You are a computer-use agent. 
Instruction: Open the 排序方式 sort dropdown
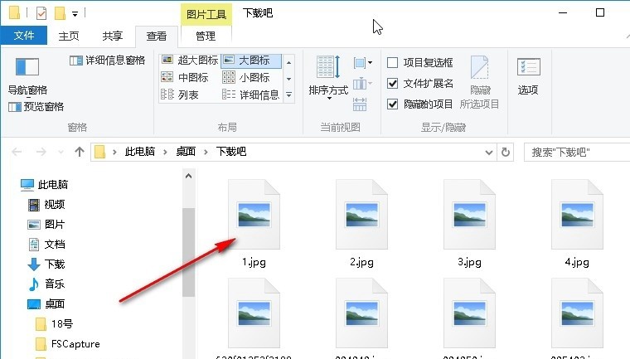(x=328, y=77)
